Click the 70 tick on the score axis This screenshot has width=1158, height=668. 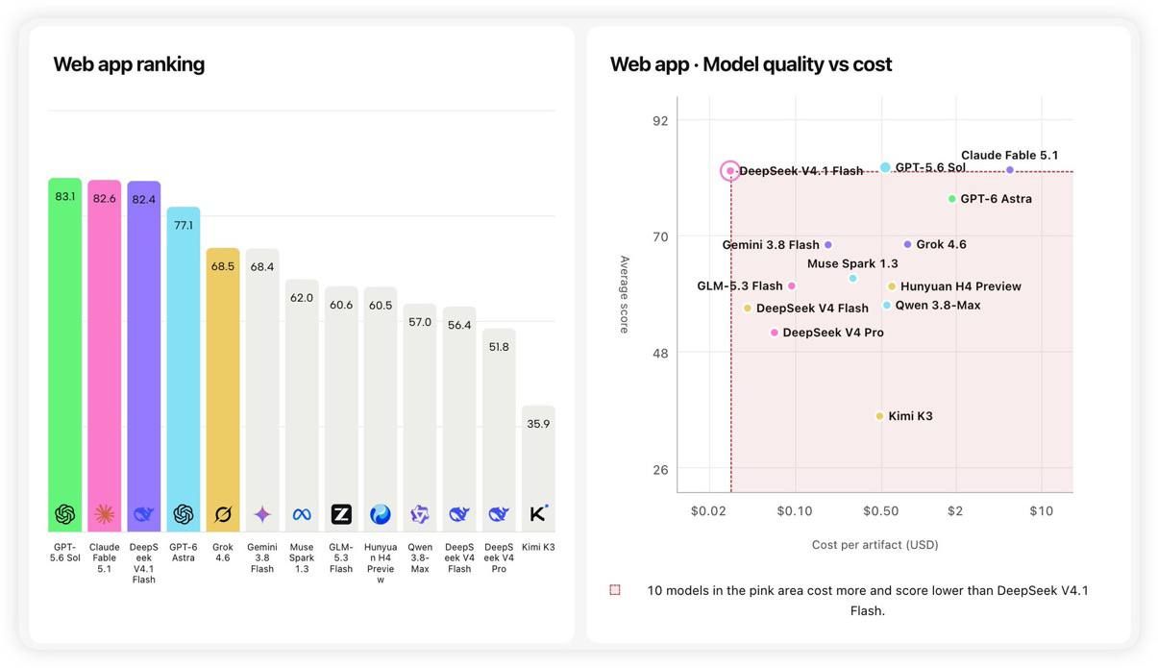(659, 237)
